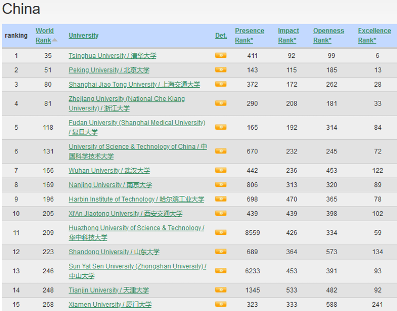The width and height of the screenshot is (397, 311).
Task: Open Harbin Institute of Technology link
Action: 136,200
